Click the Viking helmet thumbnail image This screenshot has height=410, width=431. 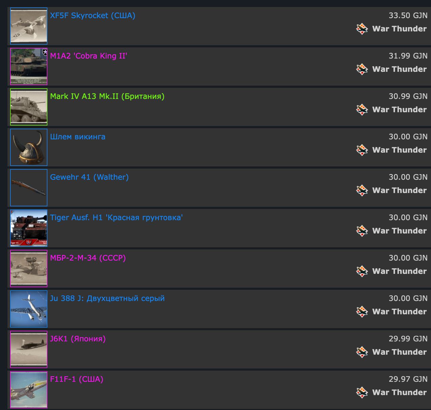[x=29, y=147]
